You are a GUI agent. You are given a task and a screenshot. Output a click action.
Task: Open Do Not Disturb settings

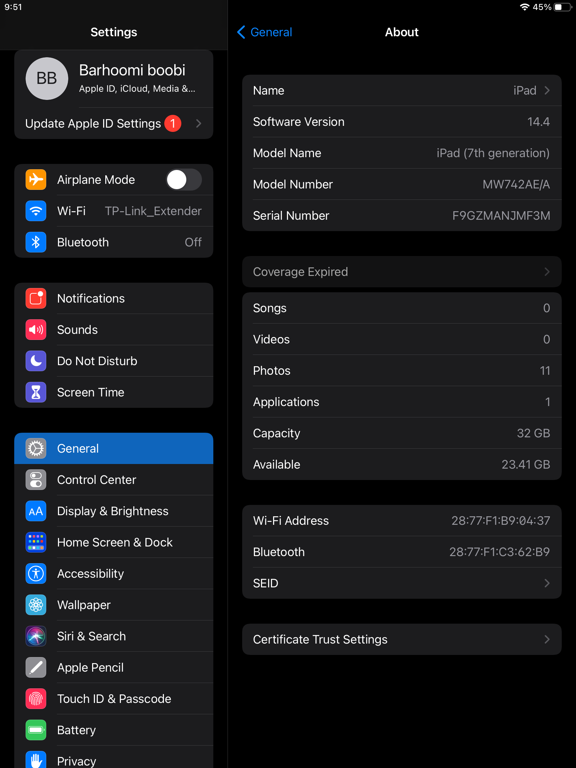click(114, 361)
